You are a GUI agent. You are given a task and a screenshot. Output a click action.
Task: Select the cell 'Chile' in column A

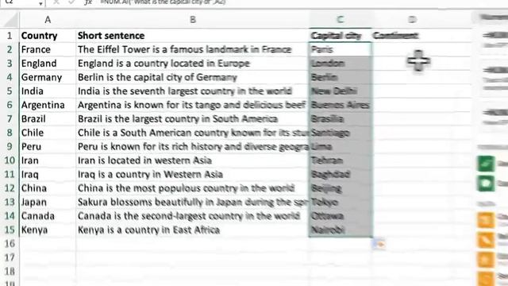click(48, 133)
